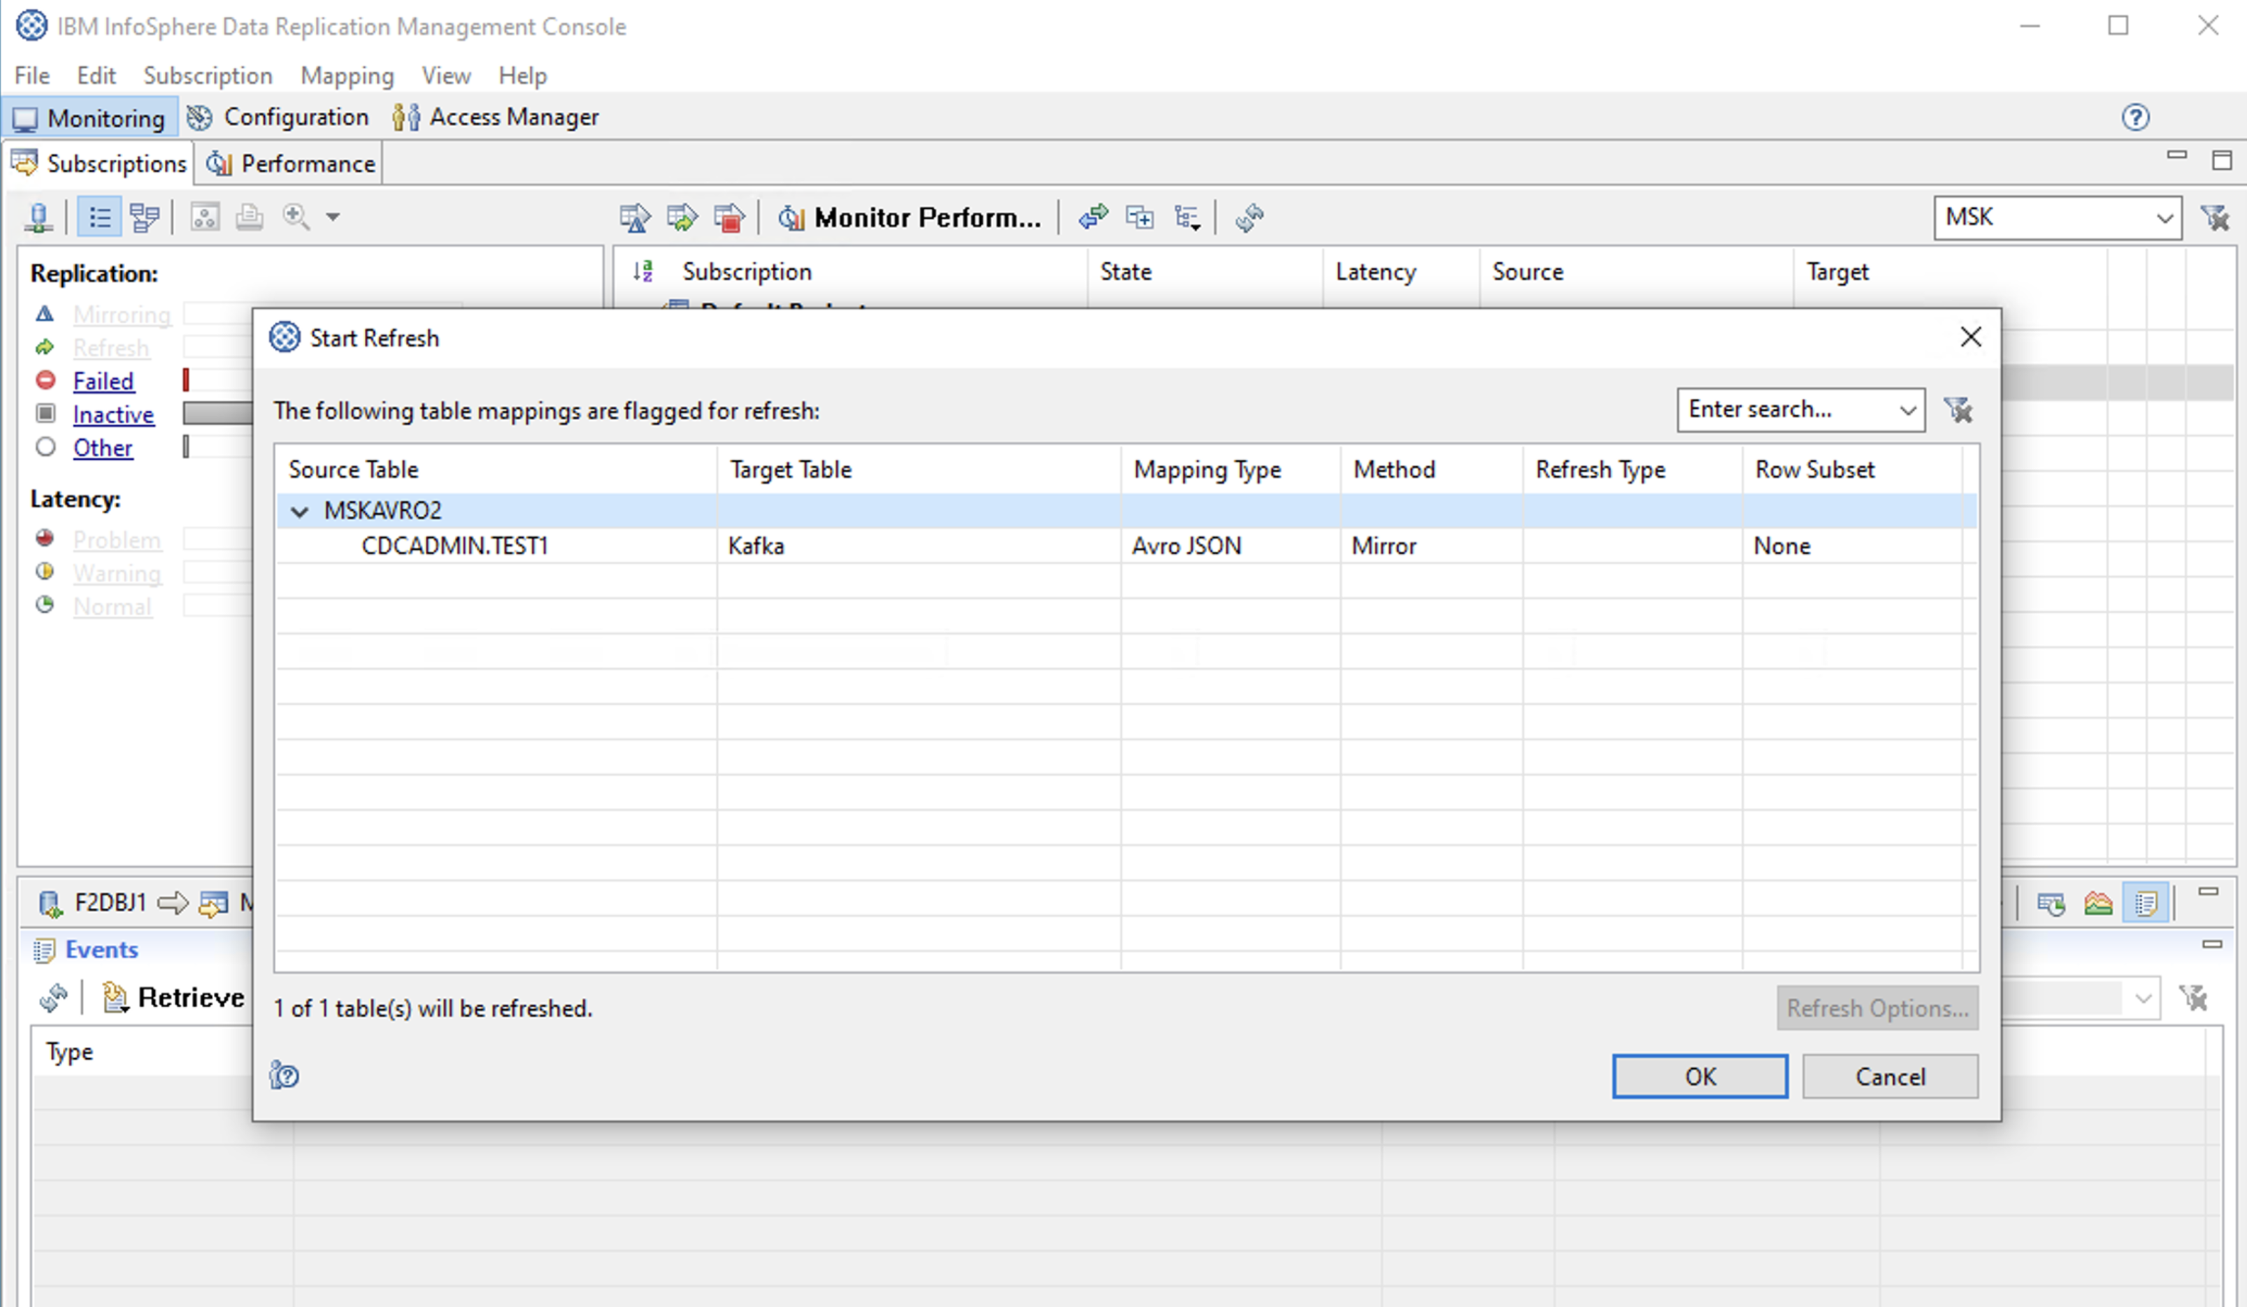Click OK to start refresh
Screen dimensions: 2247x1307
tap(1699, 1076)
